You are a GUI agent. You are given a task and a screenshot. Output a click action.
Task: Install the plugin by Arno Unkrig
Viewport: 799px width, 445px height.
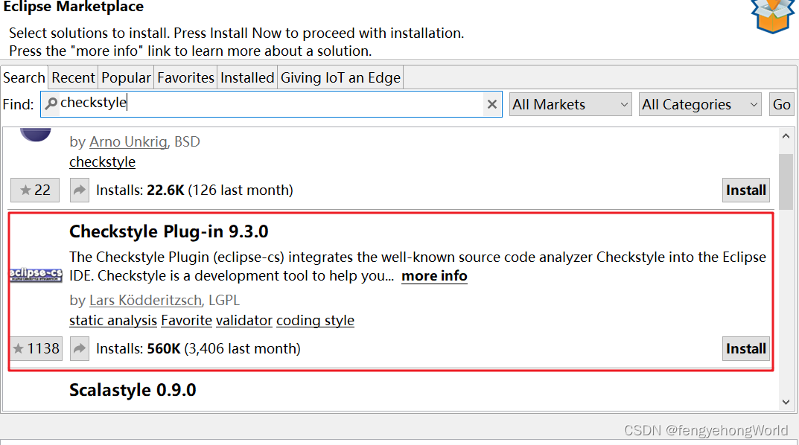tap(745, 190)
